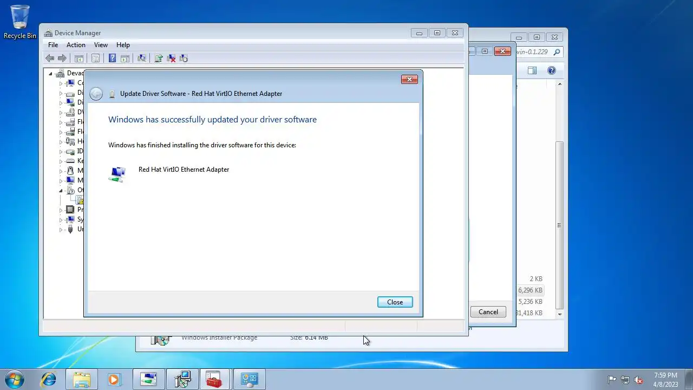The width and height of the screenshot is (693, 390).
Task: Click the network adapter icon in the wizard
Action: click(117, 174)
